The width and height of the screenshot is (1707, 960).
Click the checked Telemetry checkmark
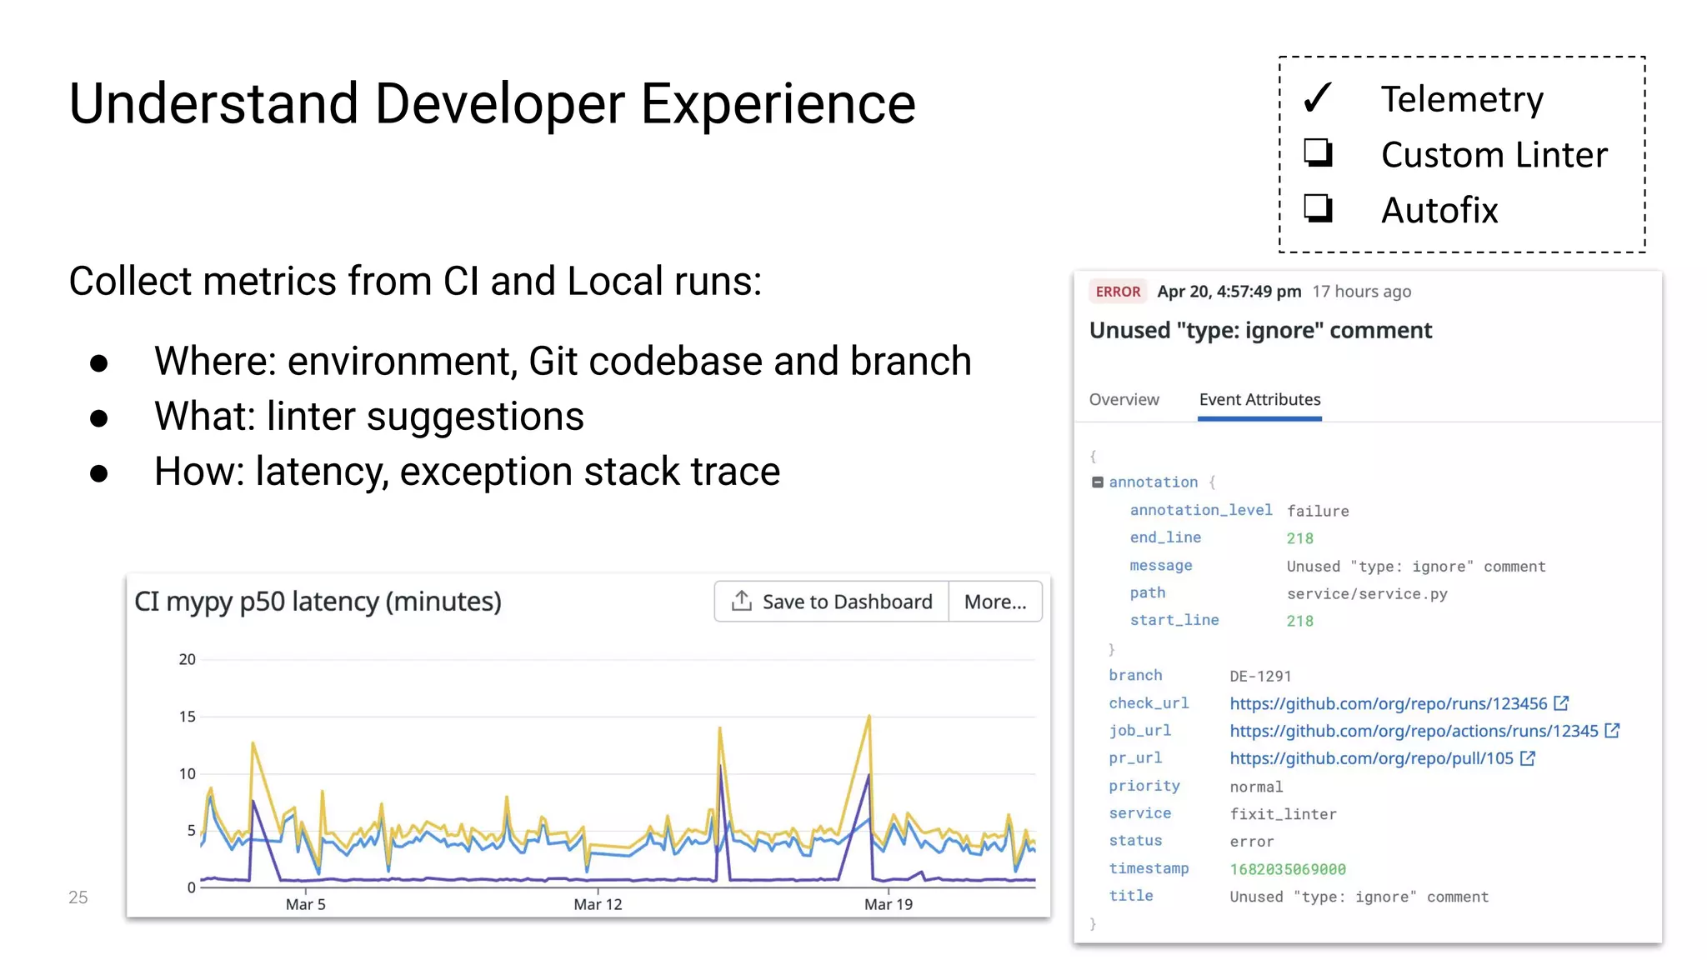point(1318,98)
